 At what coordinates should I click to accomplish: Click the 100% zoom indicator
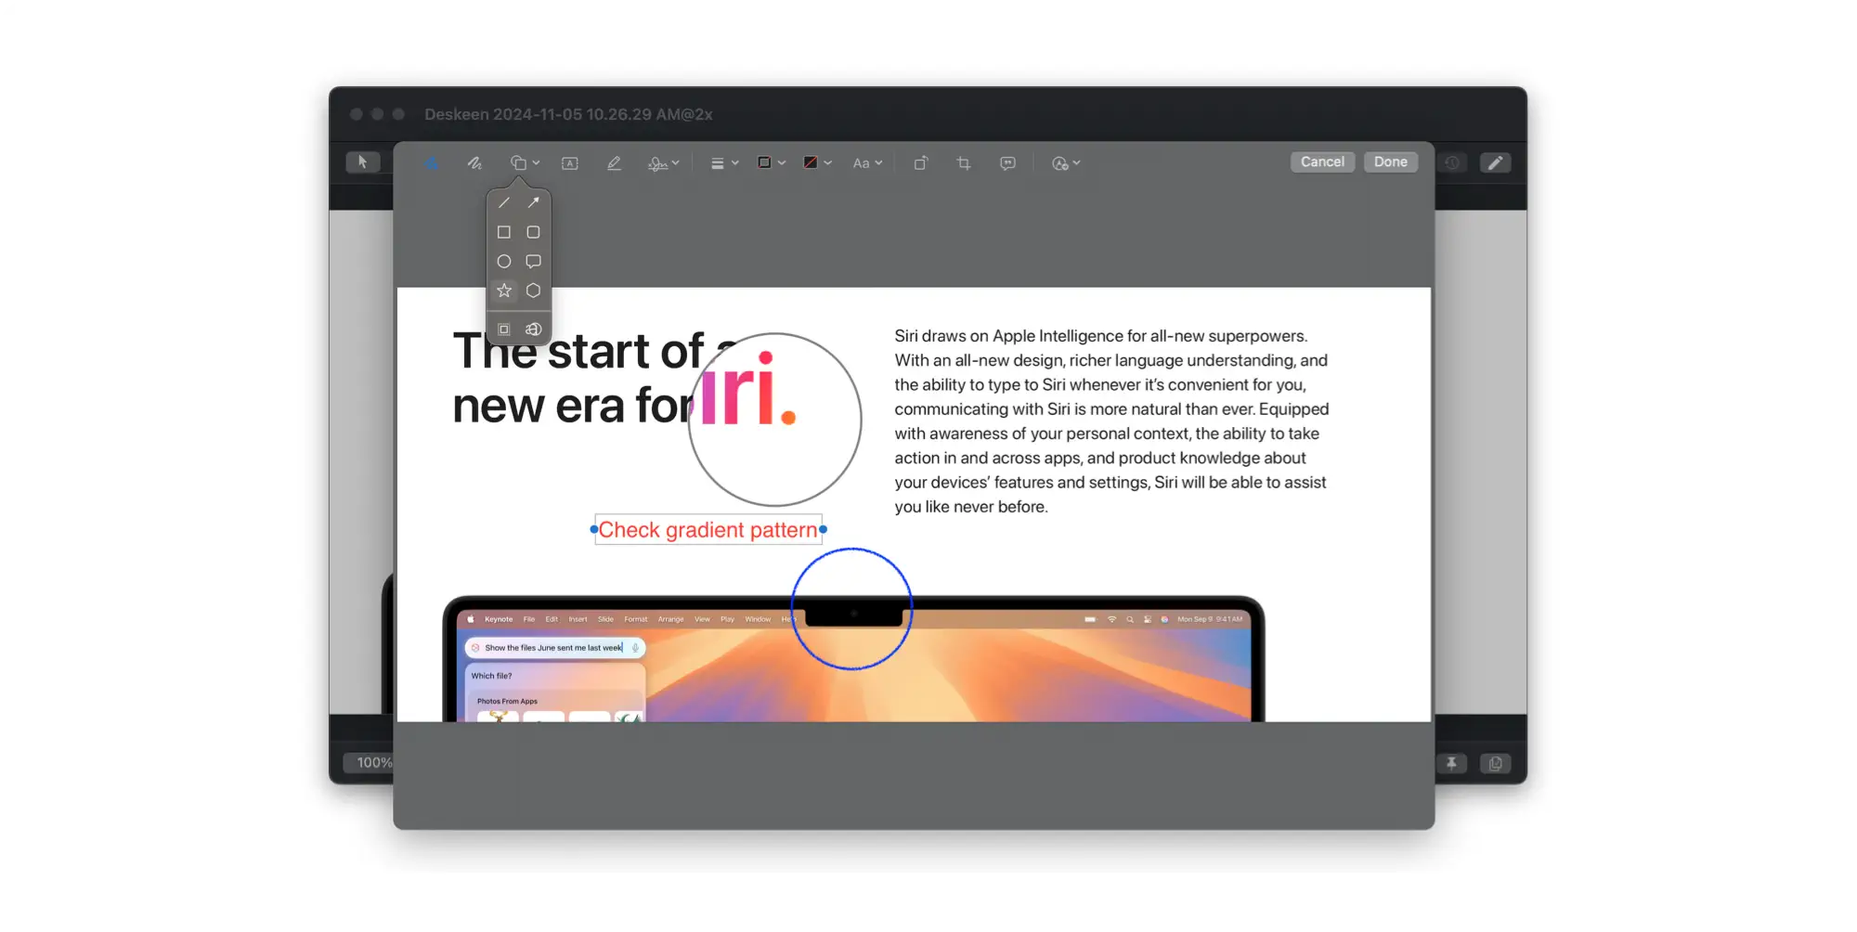point(370,763)
